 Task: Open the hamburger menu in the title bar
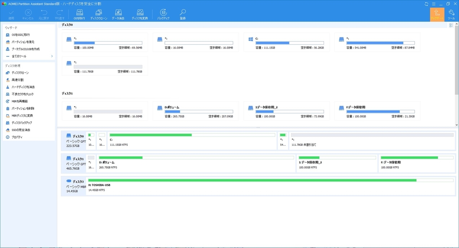433,4
